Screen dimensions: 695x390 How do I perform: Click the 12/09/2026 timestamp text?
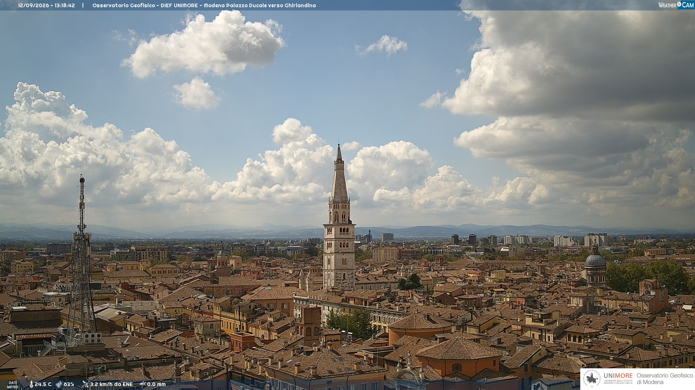point(33,5)
